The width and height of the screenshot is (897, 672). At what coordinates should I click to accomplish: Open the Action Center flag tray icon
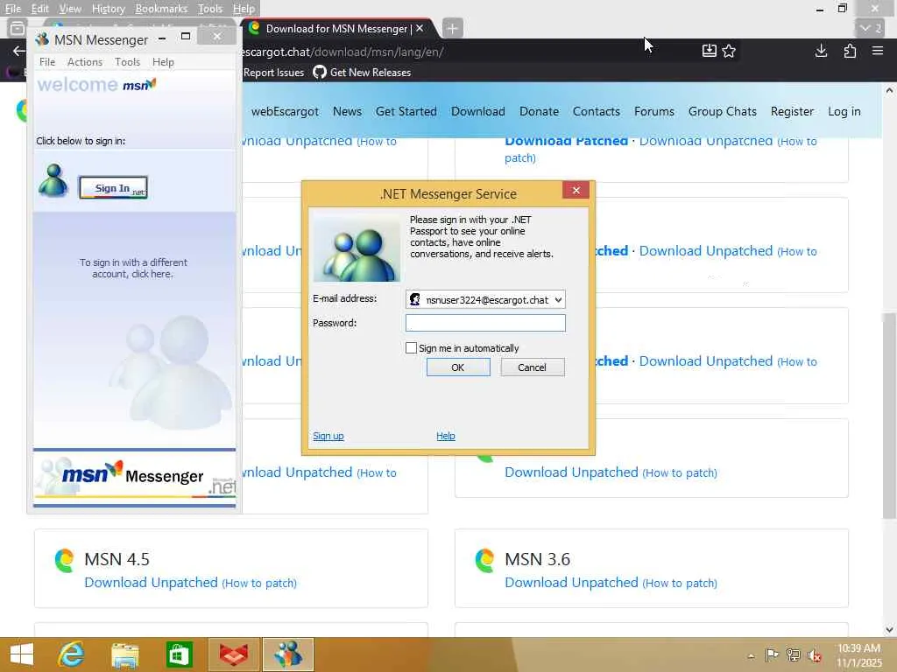click(772, 654)
